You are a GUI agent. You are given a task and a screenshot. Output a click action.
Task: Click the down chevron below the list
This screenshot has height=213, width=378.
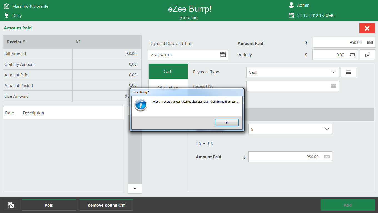click(135, 189)
